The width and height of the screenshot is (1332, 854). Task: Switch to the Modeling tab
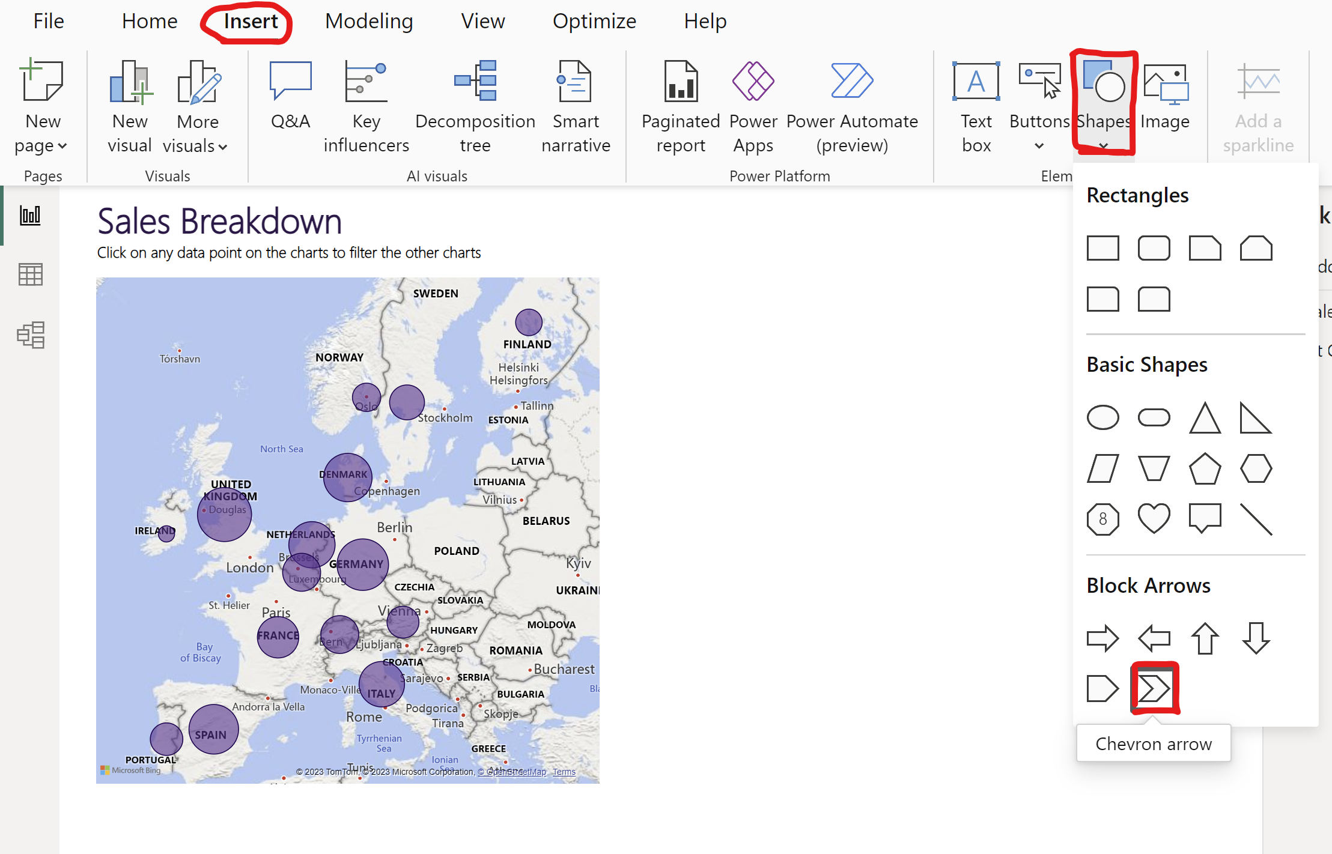point(369,22)
